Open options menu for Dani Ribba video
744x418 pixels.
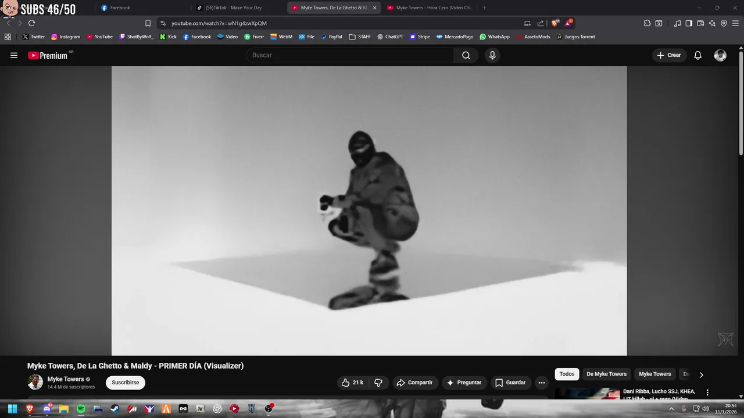point(707,392)
